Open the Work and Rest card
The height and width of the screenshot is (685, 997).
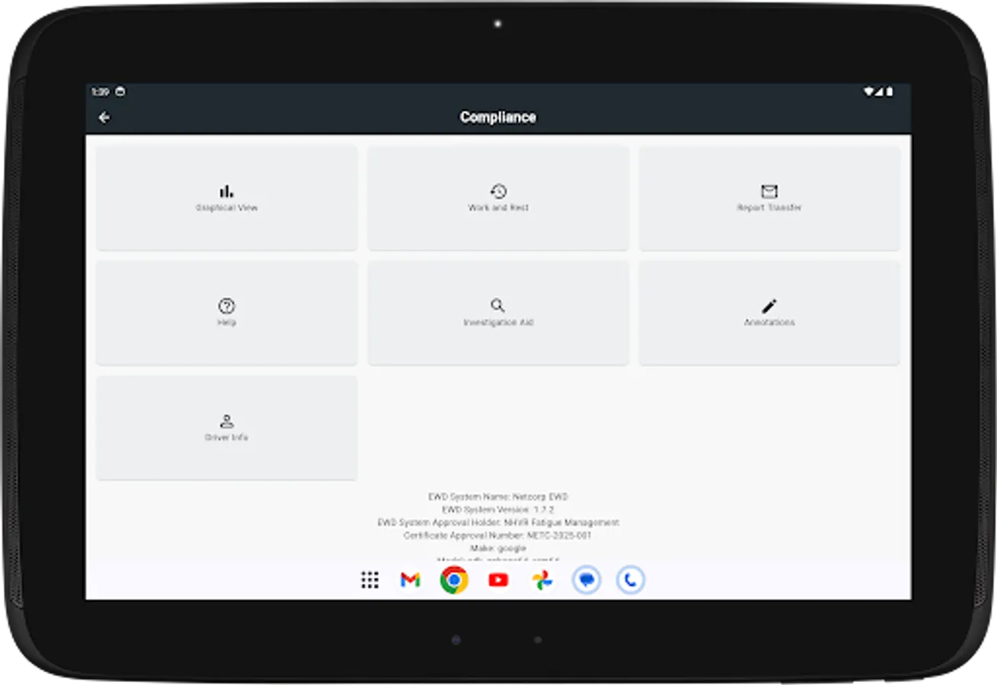click(x=497, y=198)
